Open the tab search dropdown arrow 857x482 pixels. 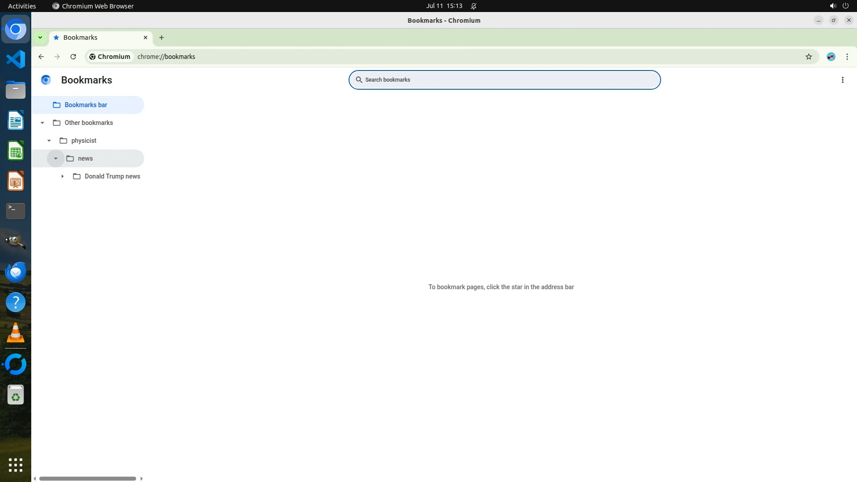pyautogui.click(x=40, y=37)
